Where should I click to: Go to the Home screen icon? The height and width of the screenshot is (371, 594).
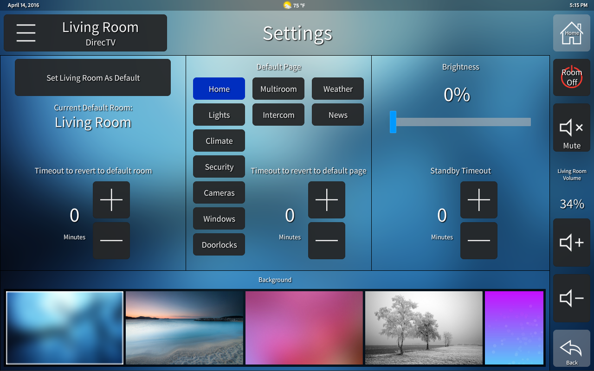(572, 33)
